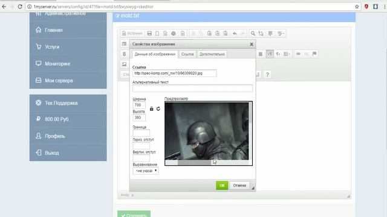Click the New Page icon in editor toolbar

click(157, 34)
